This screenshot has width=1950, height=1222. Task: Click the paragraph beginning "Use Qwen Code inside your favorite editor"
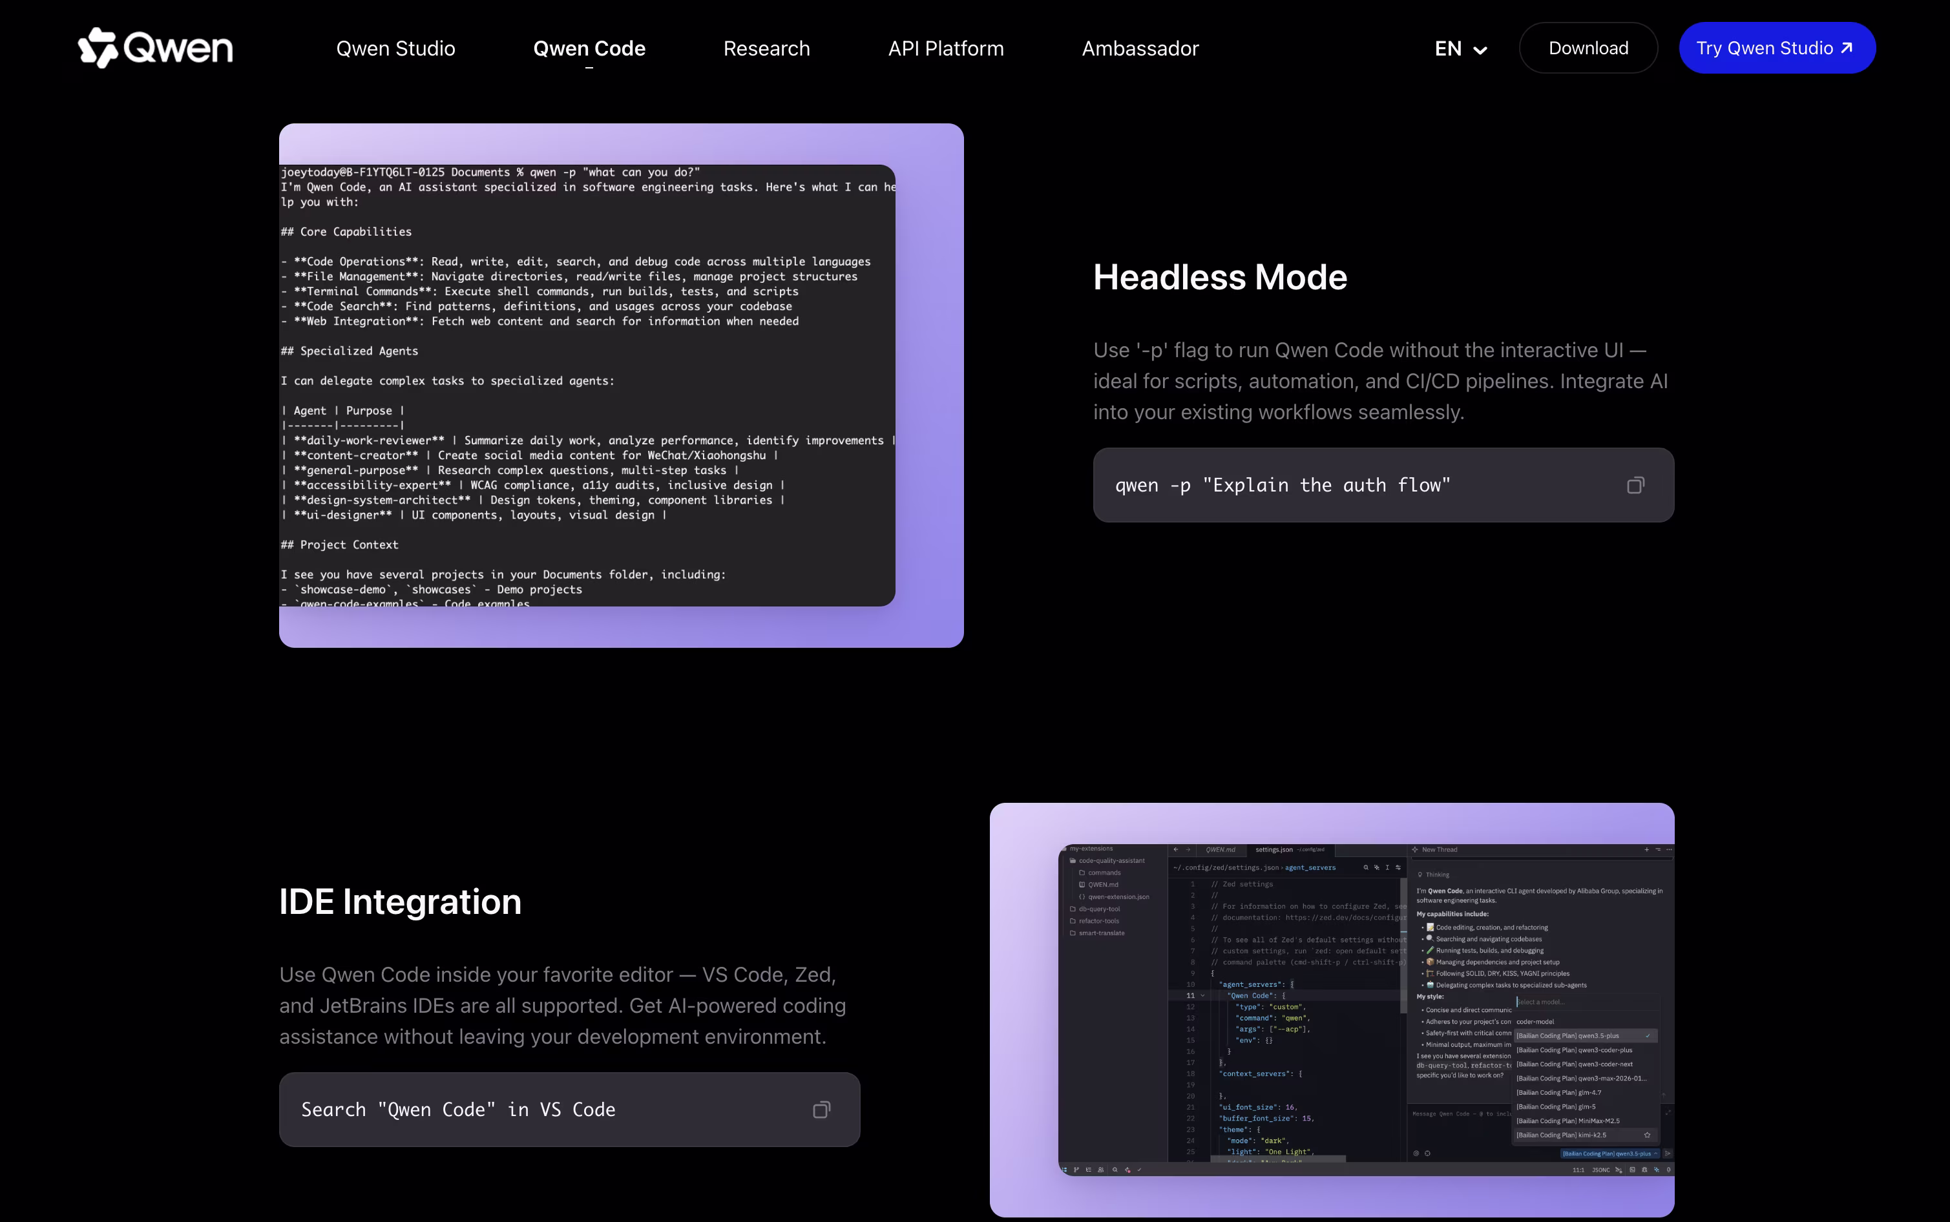click(x=563, y=1006)
